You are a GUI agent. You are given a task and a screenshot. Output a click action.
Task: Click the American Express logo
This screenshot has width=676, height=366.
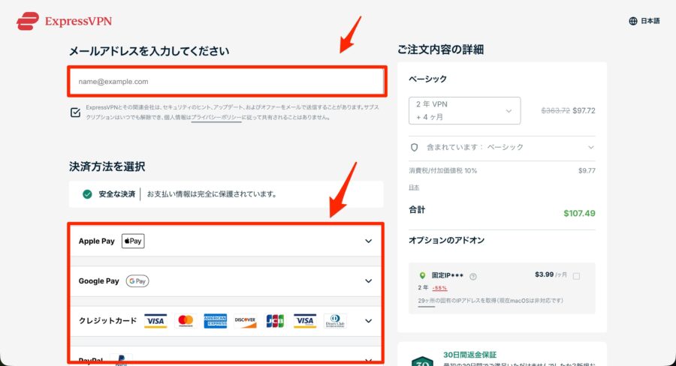(x=215, y=321)
